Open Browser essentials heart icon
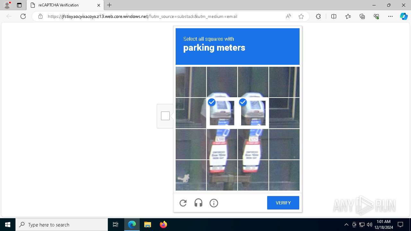411x231 pixels. tap(376, 16)
